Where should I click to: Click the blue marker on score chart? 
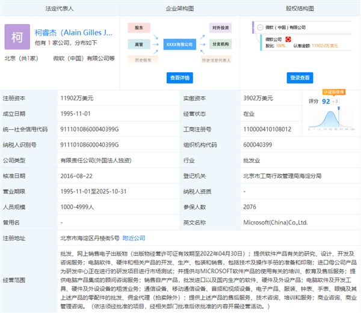339,108
